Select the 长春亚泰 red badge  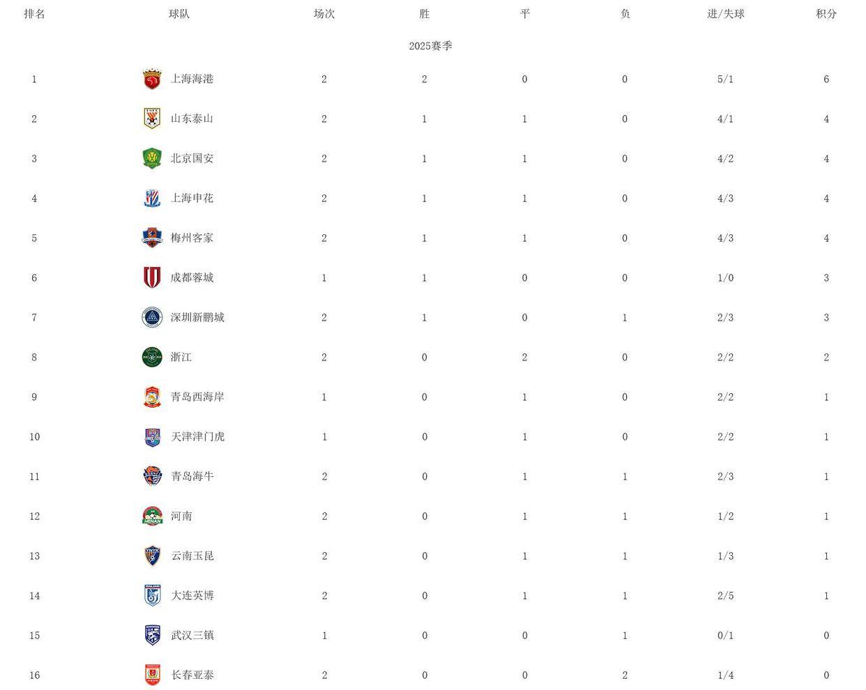coord(152,675)
